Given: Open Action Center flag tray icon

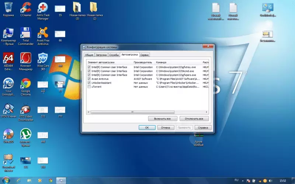Looking at the screenshot, I should [x=248, y=181].
